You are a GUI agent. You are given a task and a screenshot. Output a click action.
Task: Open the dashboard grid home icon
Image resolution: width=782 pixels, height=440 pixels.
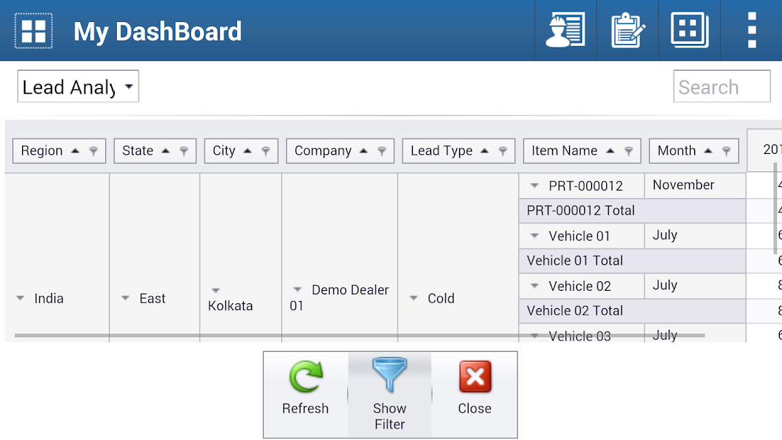click(34, 31)
